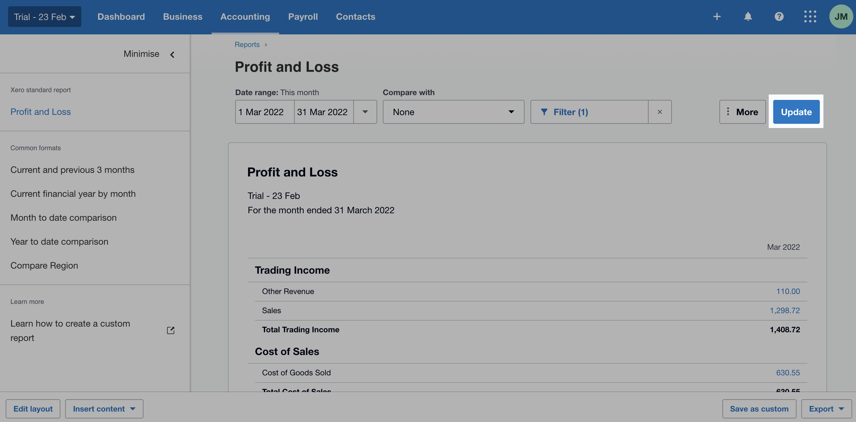The height and width of the screenshot is (422, 856).
Task: Open the JM user avatar menu
Action: (841, 17)
